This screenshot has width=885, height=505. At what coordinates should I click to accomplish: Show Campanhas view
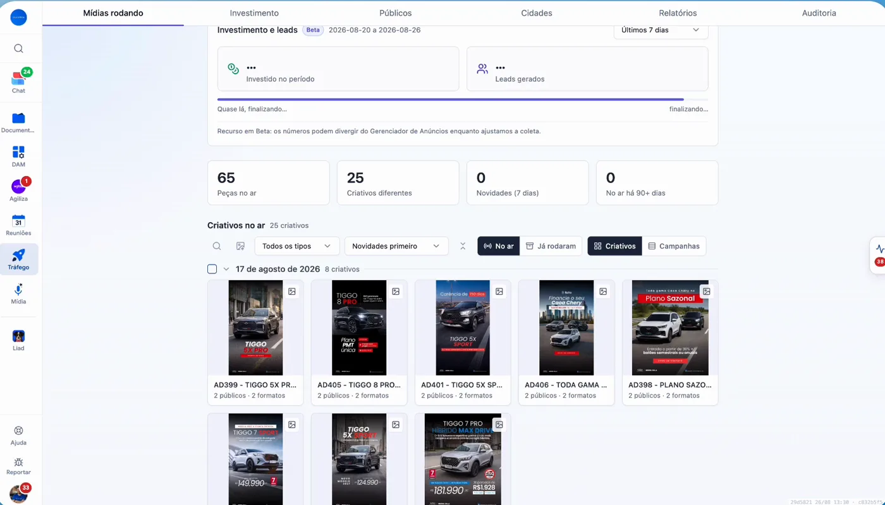pos(674,246)
